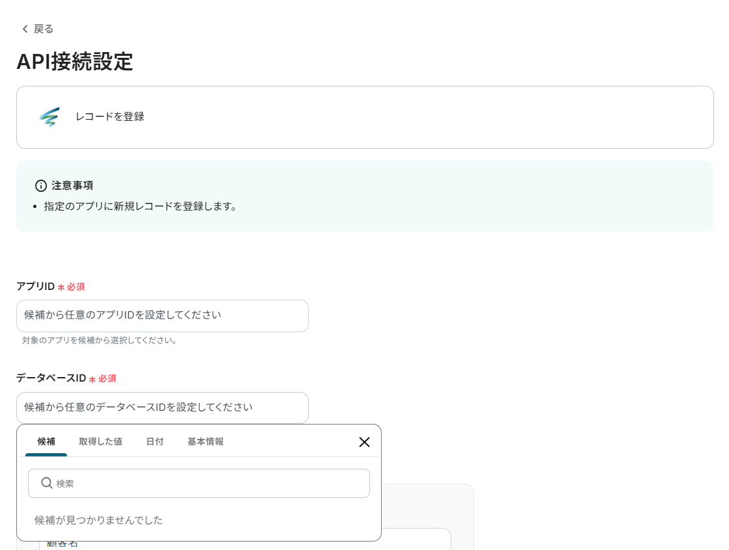Click the app logo beside レコードを登録
This screenshot has width=729, height=550.
49,117
